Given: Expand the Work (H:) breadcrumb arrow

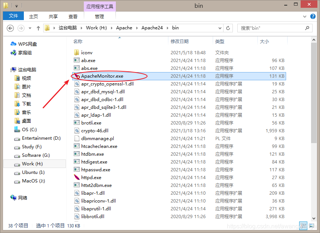Looking at the screenshot, I should coord(112,28).
